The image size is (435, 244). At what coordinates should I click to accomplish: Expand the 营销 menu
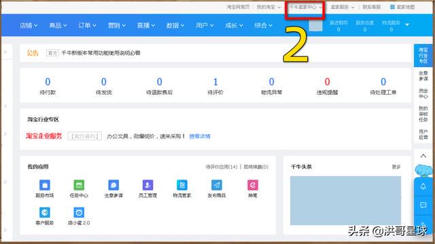116,25
